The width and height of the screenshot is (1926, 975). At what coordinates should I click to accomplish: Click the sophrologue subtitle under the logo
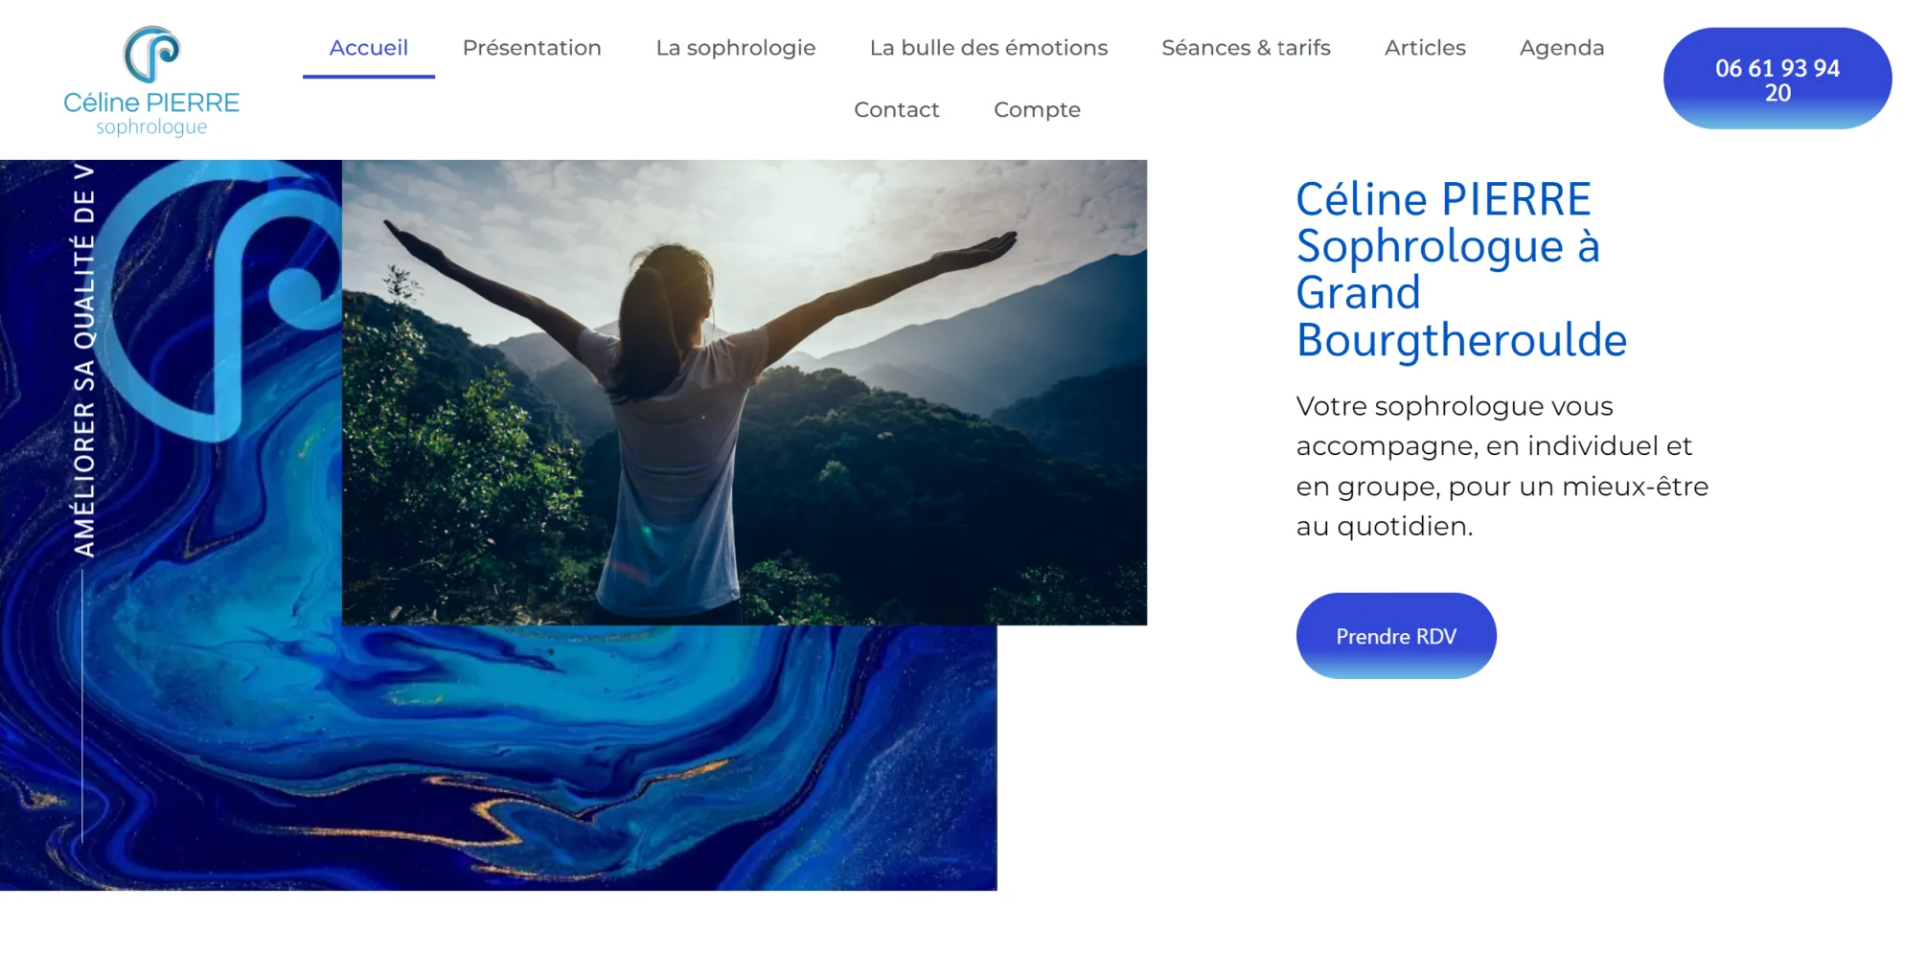point(151,127)
